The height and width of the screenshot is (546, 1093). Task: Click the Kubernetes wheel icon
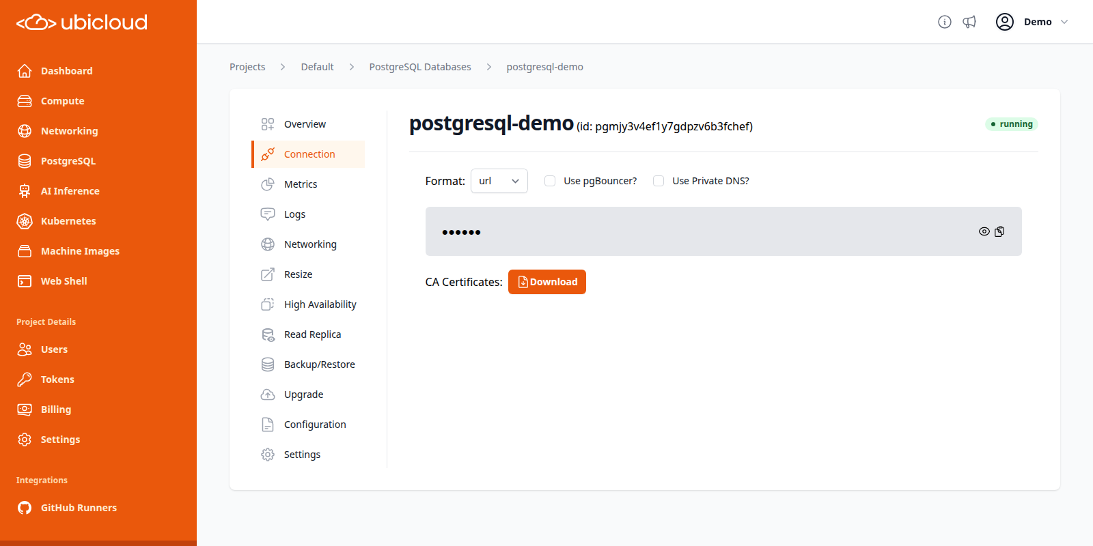tap(25, 221)
